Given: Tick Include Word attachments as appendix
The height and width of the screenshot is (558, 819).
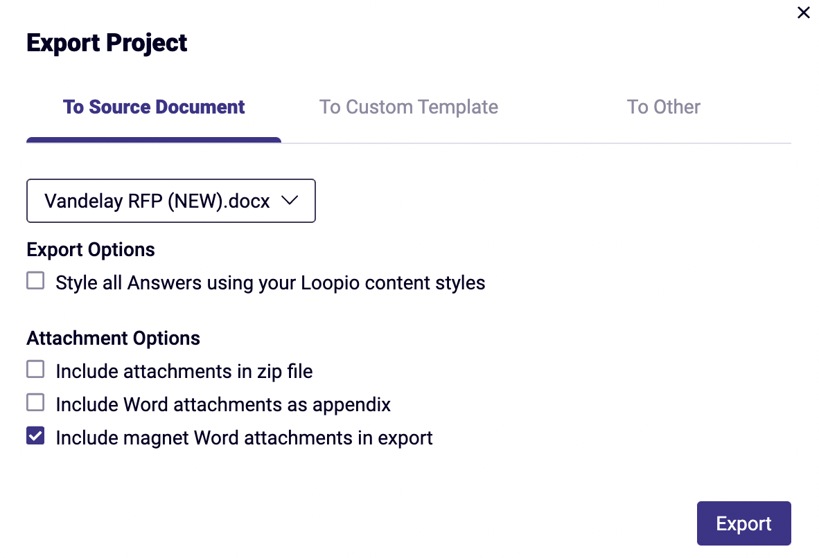Looking at the screenshot, I should tap(35, 402).
